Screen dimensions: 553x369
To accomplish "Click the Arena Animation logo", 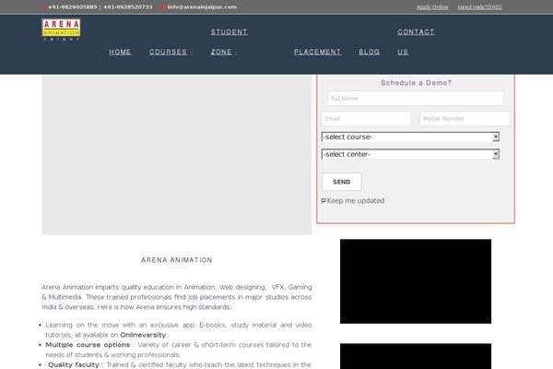I will click(61, 30).
